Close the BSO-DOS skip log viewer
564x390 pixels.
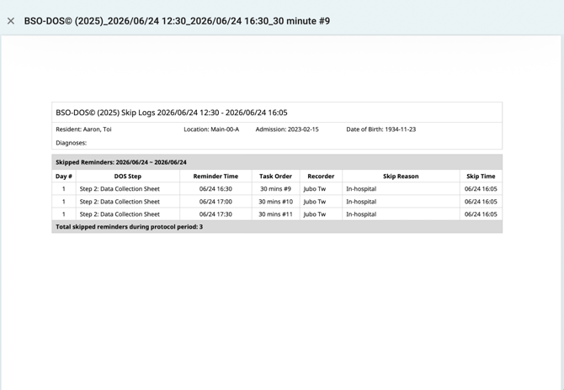point(11,21)
